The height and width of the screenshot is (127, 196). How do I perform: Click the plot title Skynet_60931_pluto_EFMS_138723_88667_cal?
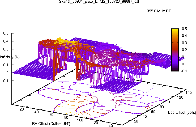99,2
